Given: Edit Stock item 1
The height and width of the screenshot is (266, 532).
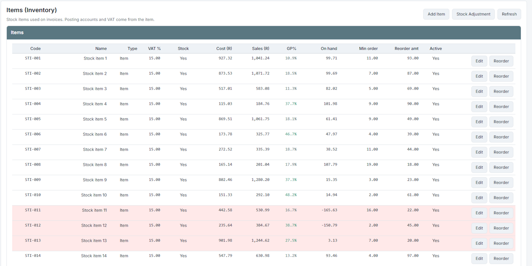Looking at the screenshot, I should [x=479, y=61].
